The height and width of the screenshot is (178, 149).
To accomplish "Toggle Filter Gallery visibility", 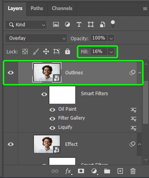I will click(x=52, y=118).
